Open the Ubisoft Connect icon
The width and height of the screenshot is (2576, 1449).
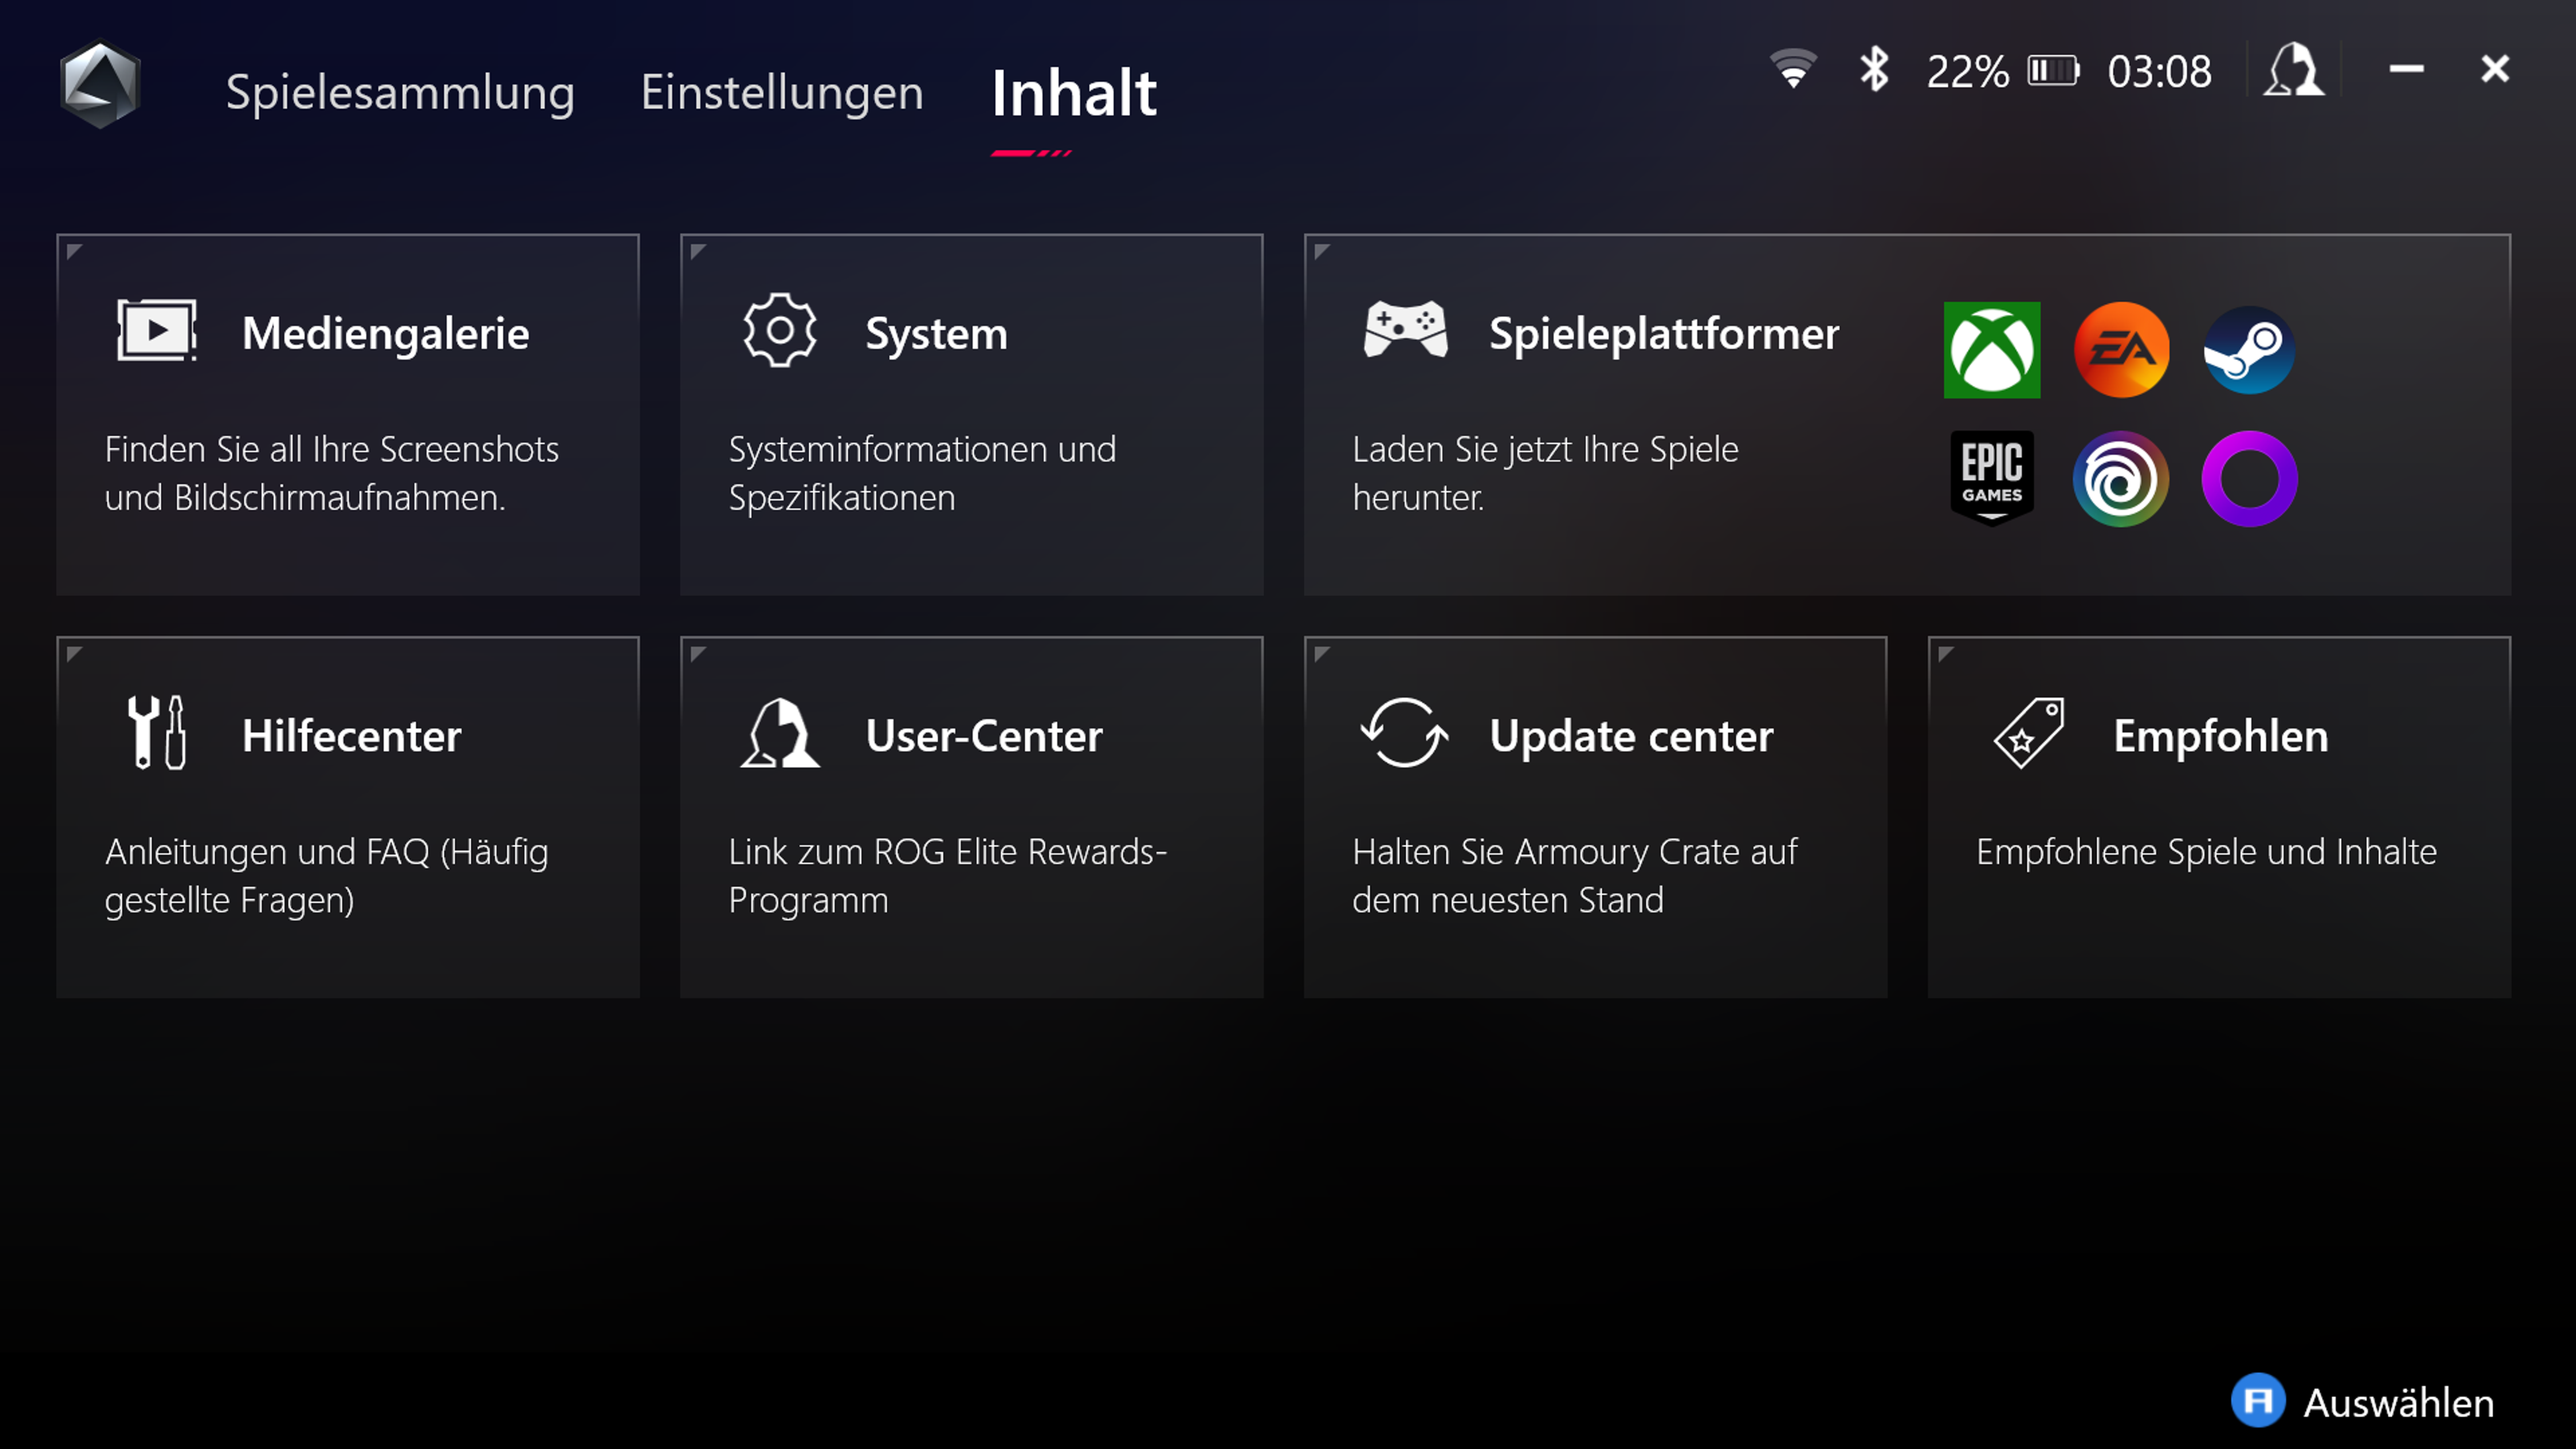coord(2121,478)
